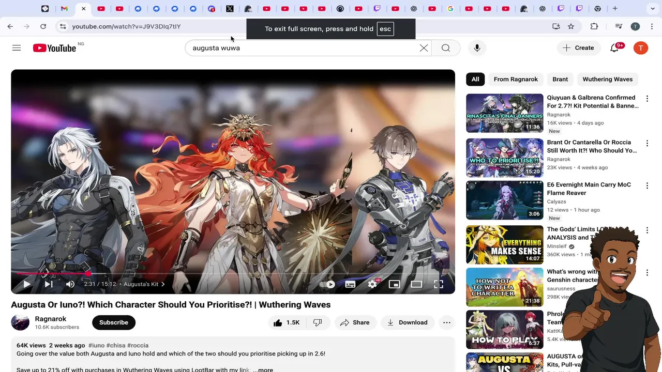
Task: Open Chrome profile T icon
Action: [x=635, y=26]
